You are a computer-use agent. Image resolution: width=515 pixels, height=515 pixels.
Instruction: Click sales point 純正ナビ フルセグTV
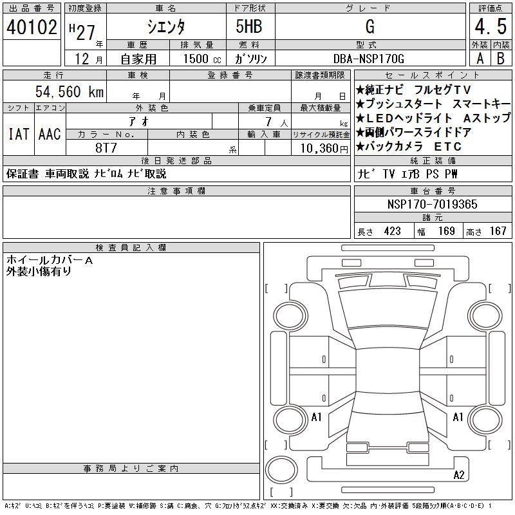click(x=413, y=89)
